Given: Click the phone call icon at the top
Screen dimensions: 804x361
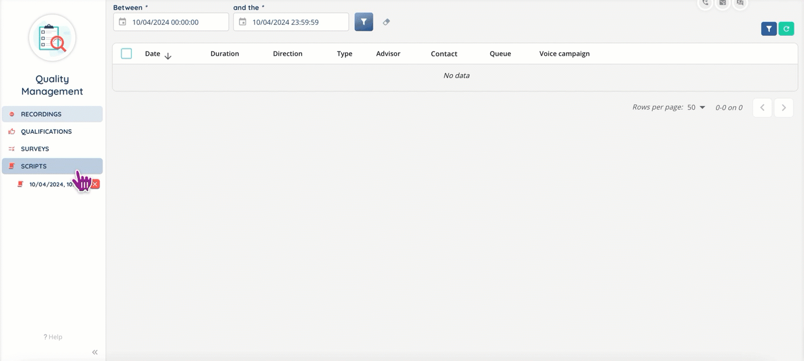Looking at the screenshot, I should point(705,3).
